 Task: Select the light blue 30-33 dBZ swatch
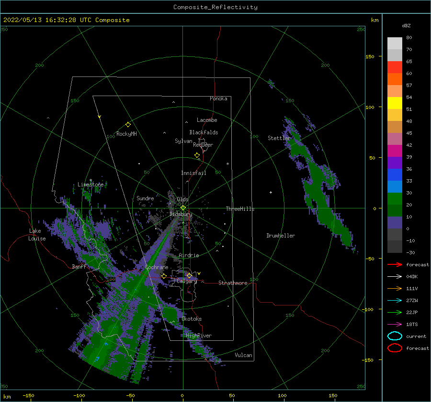(395, 186)
